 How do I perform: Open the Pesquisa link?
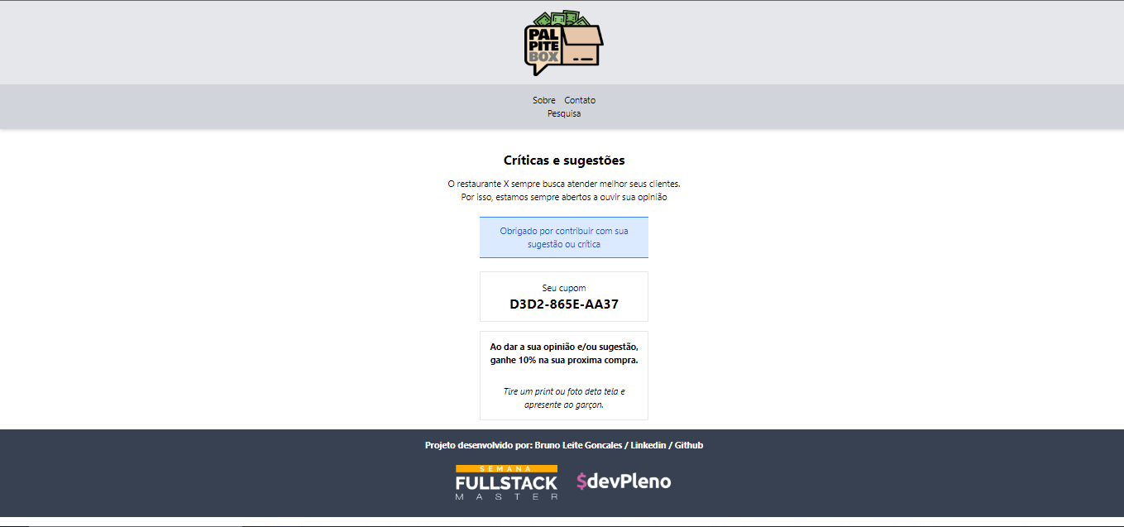(x=564, y=113)
